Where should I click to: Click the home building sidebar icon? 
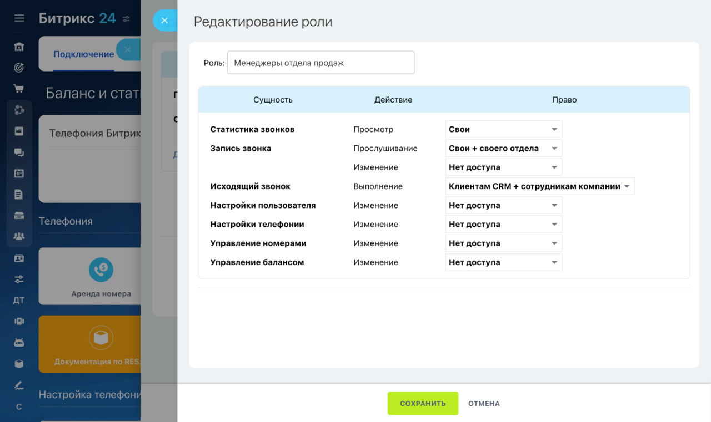click(19, 47)
